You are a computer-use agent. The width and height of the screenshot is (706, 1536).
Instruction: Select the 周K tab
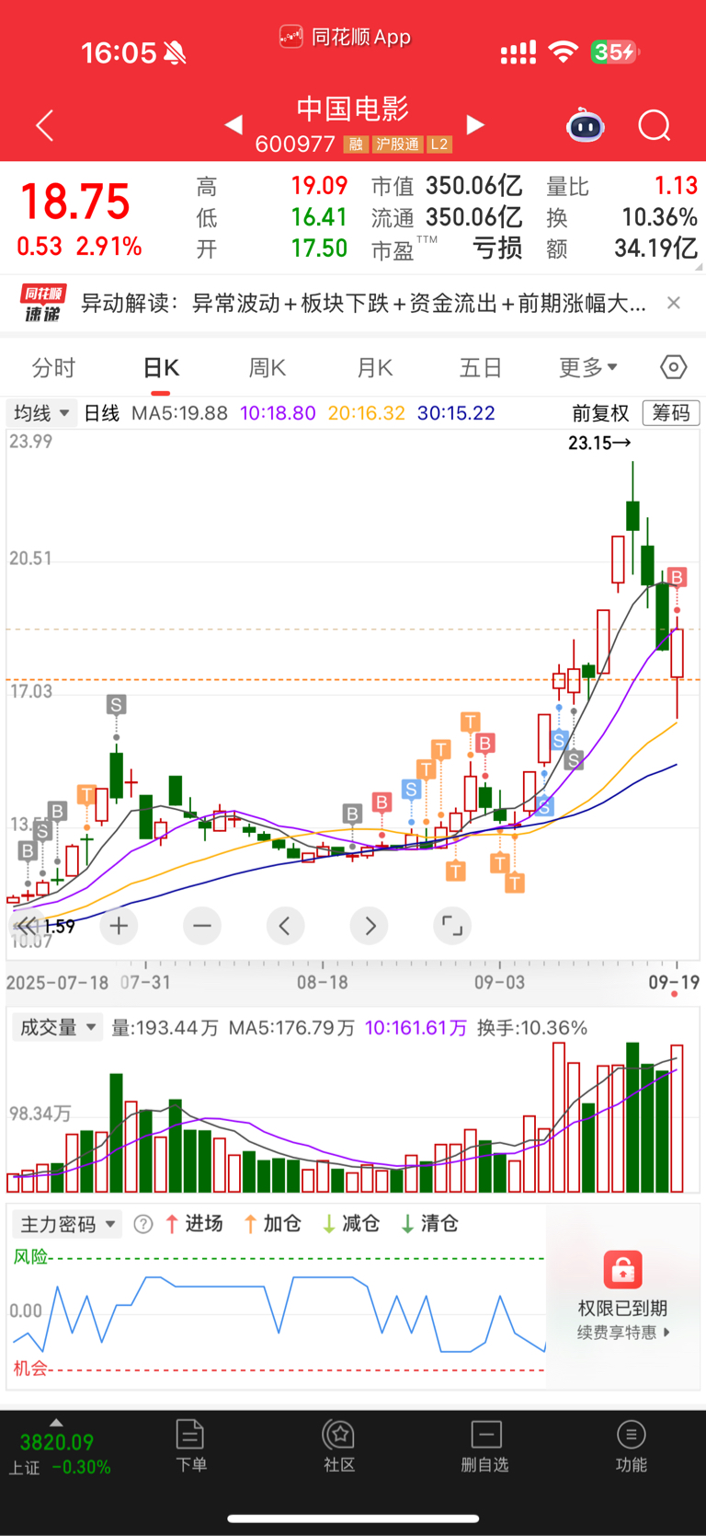(x=268, y=368)
